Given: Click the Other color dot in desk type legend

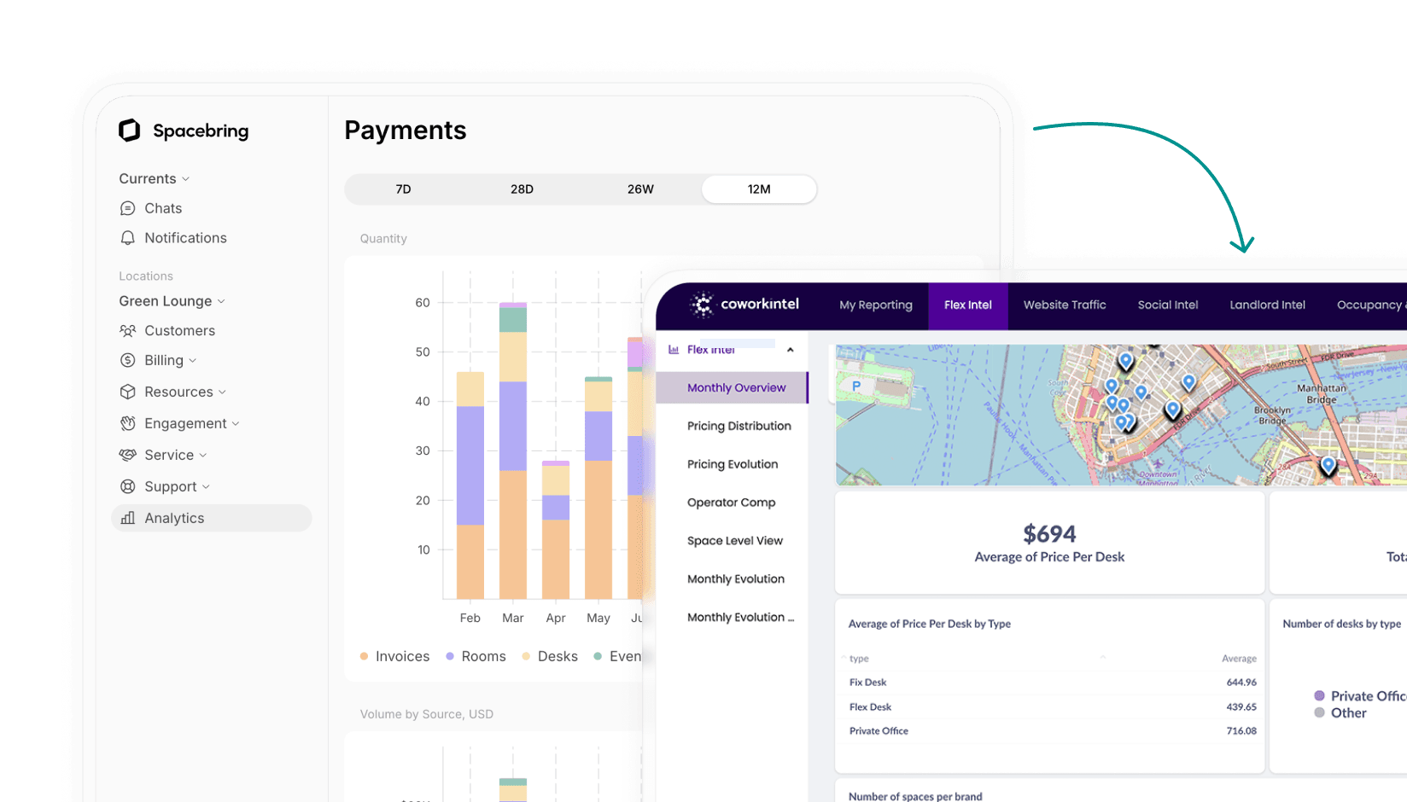Looking at the screenshot, I should click(1321, 712).
